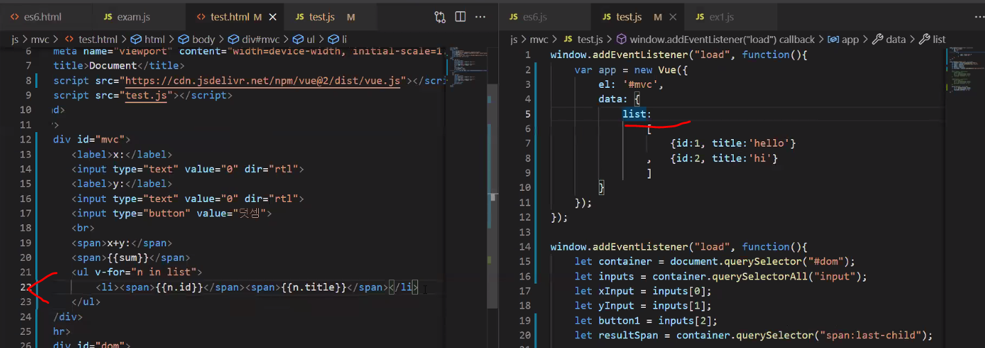Close the test.html tab with its X
985x348 pixels.
271,17
